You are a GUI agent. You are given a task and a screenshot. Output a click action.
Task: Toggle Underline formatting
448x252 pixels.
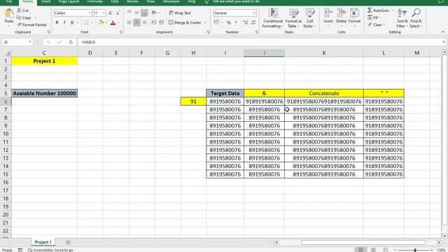click(71, 22)
